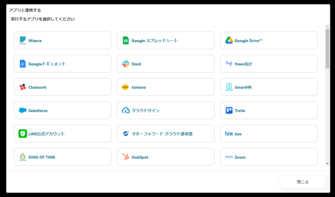Click the Slack logo icon
Viewport: 335px width, 197px height.
126,64
